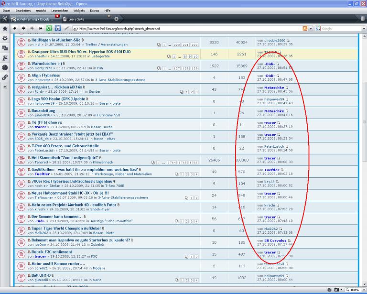The image size is (367, 294).
Task: Click the Back arrow navigation button
Action: [x=22, y=28]
